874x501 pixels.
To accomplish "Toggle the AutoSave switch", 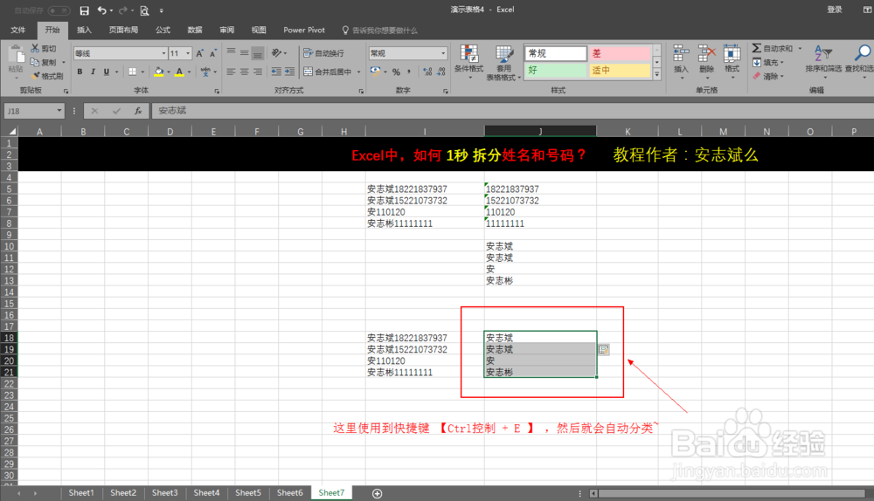I will click(58, 10).
